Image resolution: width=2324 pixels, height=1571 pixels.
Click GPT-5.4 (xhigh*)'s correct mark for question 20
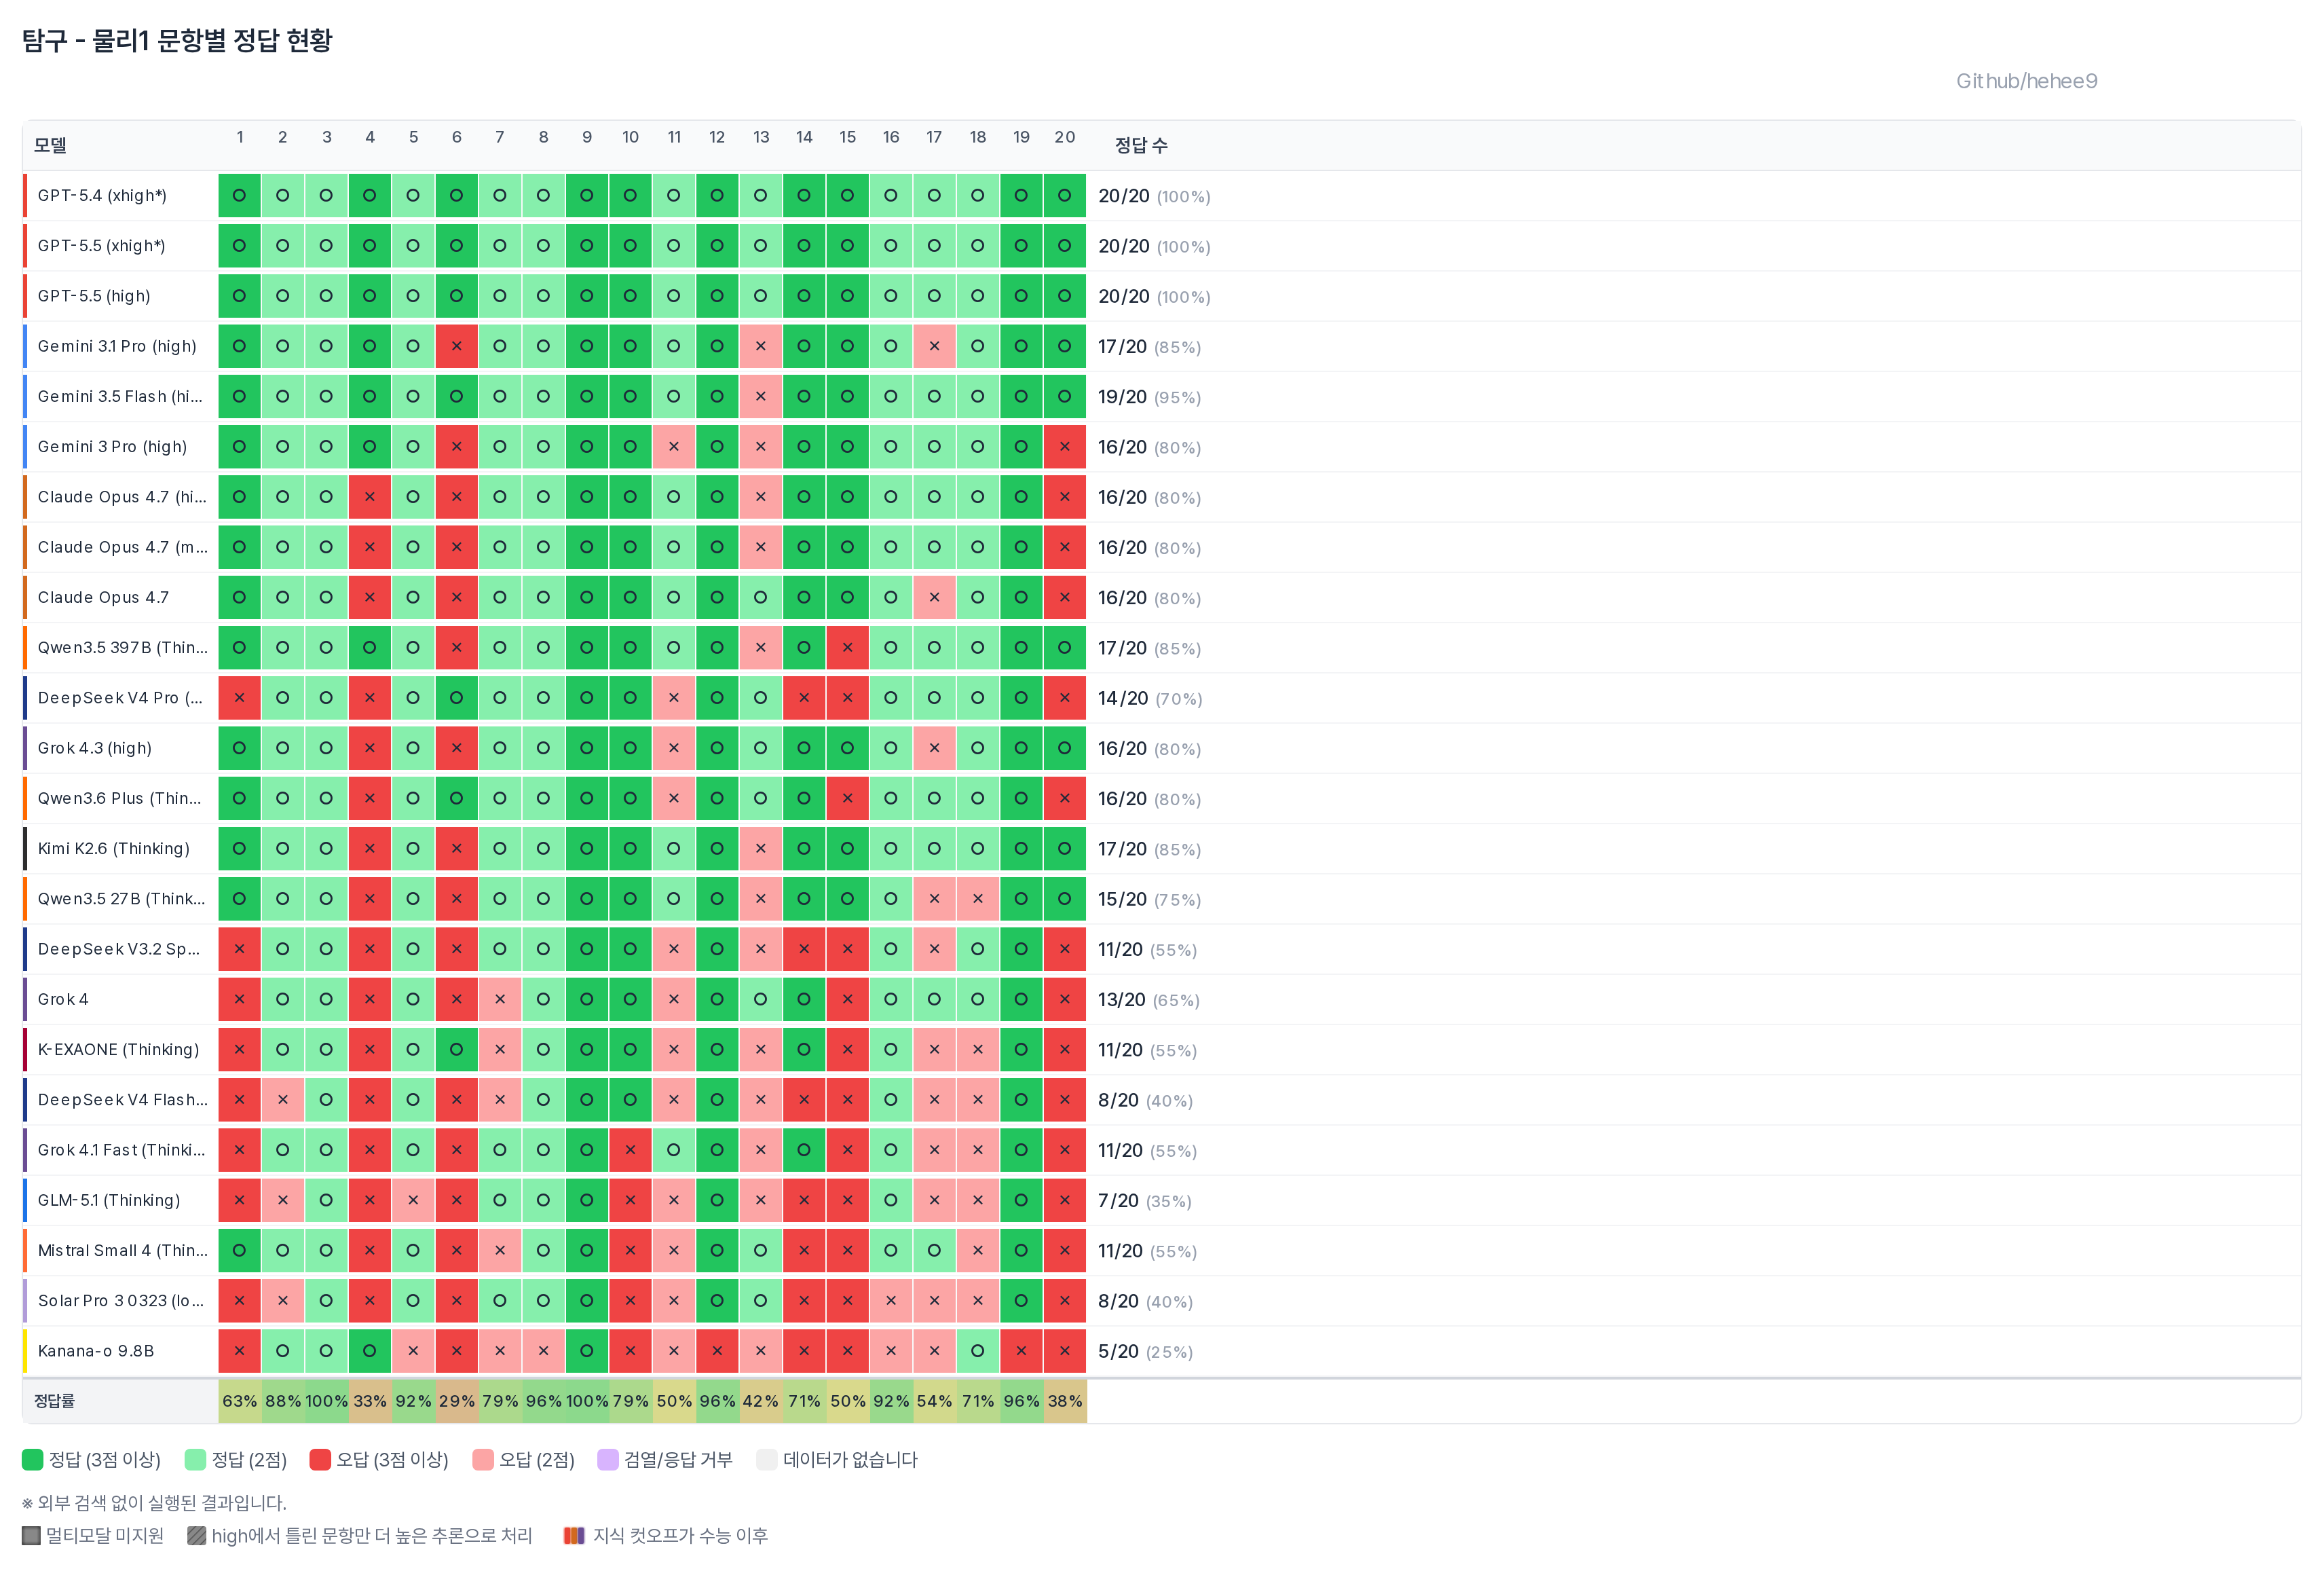1065,195
